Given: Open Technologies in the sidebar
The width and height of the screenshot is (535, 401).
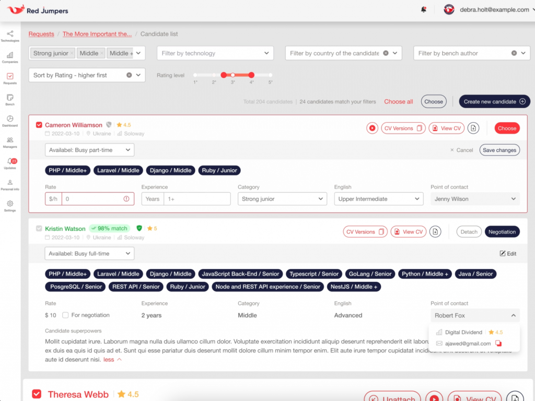Looking at the screenshot, I should pyautogui.click(x=10, y=36).
